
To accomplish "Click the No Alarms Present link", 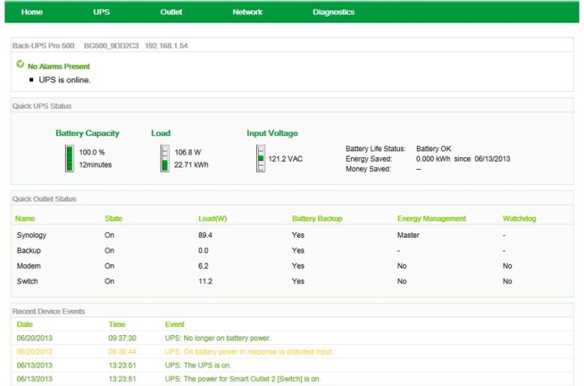I will pyautogui.click(x=59, y=67).
